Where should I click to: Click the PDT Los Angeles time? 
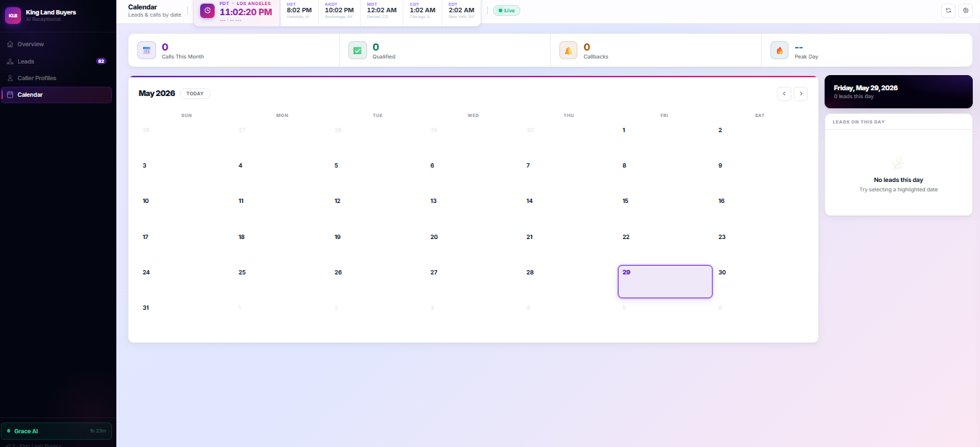246,12
